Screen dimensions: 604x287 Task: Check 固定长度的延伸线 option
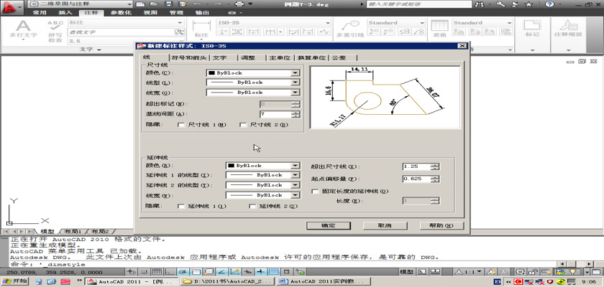tap(315, 191)
